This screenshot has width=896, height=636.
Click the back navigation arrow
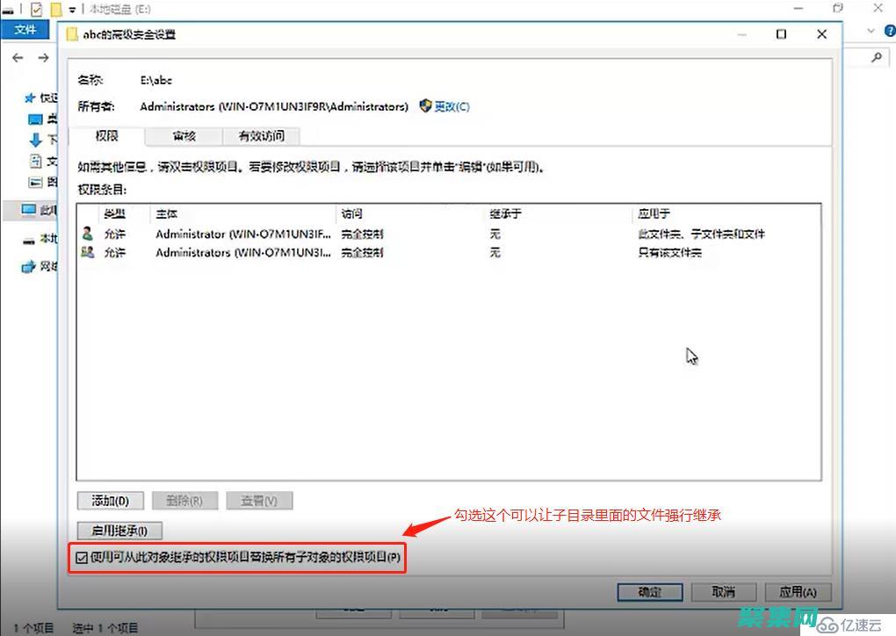[x=18, y=58]
